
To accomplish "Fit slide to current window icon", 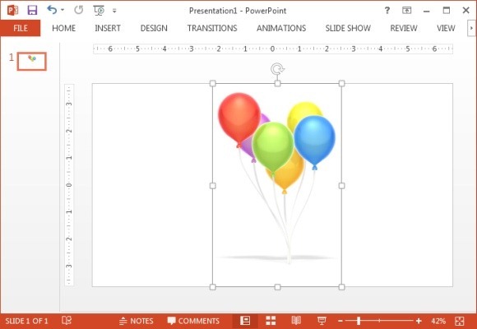I will 460,321.
